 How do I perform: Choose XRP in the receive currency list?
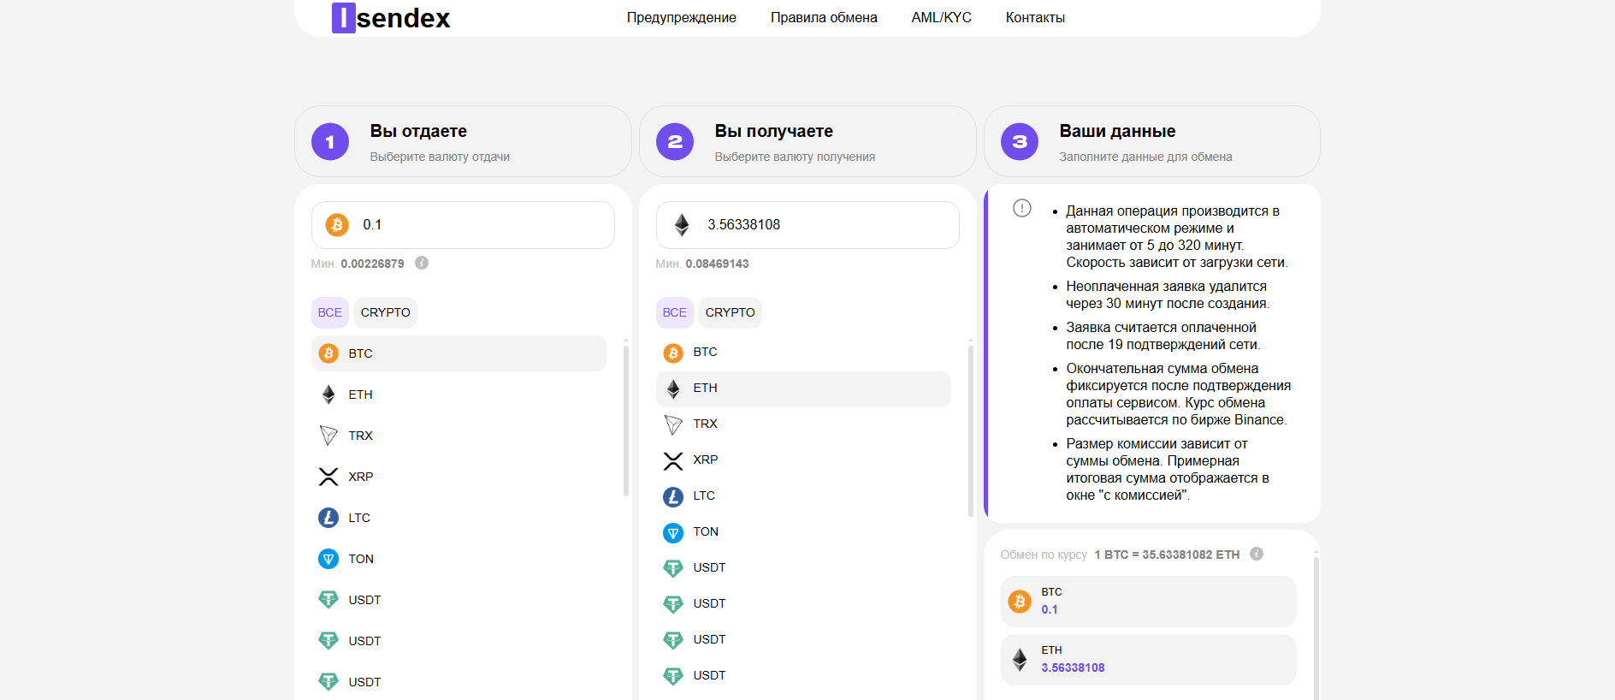click(803, 460)
